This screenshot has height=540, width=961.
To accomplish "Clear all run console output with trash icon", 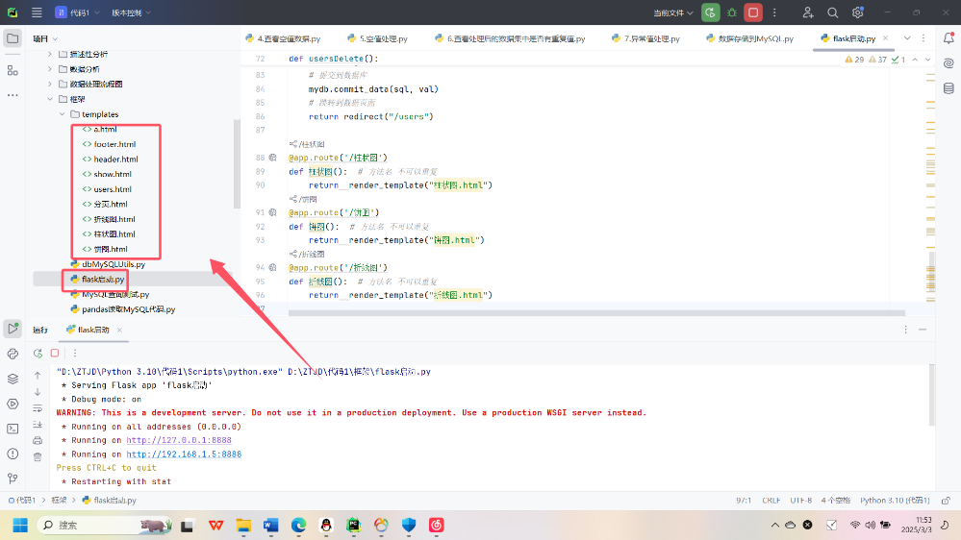I will click(38, 456).
